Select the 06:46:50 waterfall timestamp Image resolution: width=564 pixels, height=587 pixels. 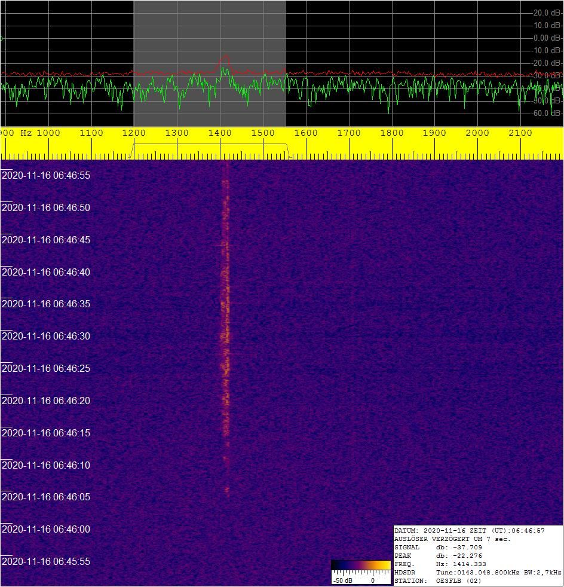point(46,207)
